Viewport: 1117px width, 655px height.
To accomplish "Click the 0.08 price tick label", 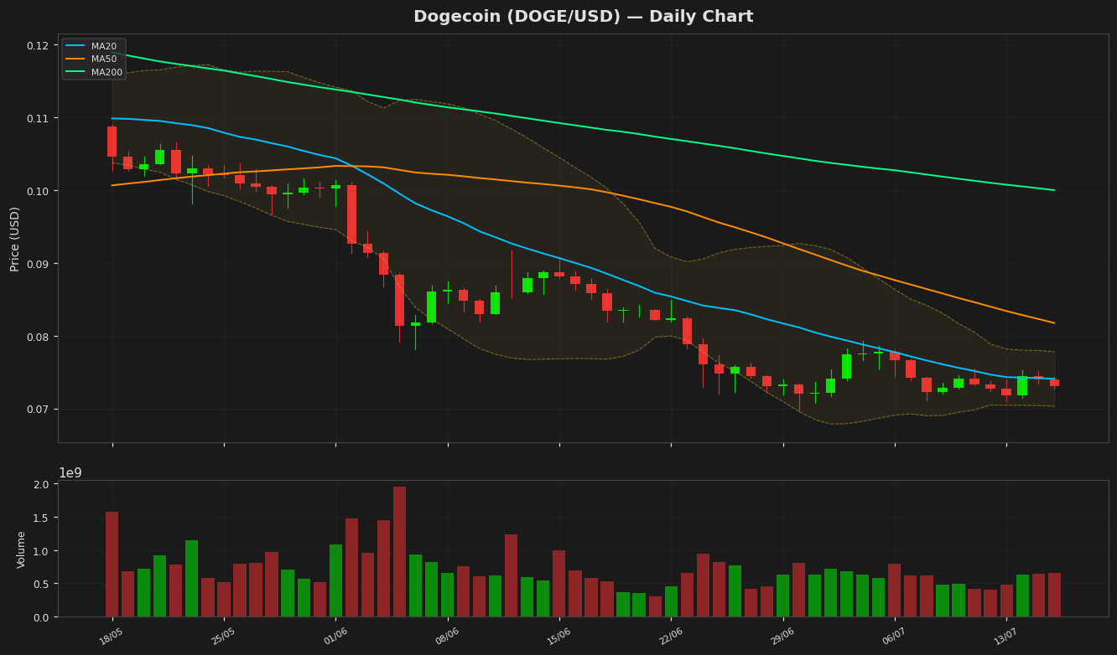I will point(36,337).
